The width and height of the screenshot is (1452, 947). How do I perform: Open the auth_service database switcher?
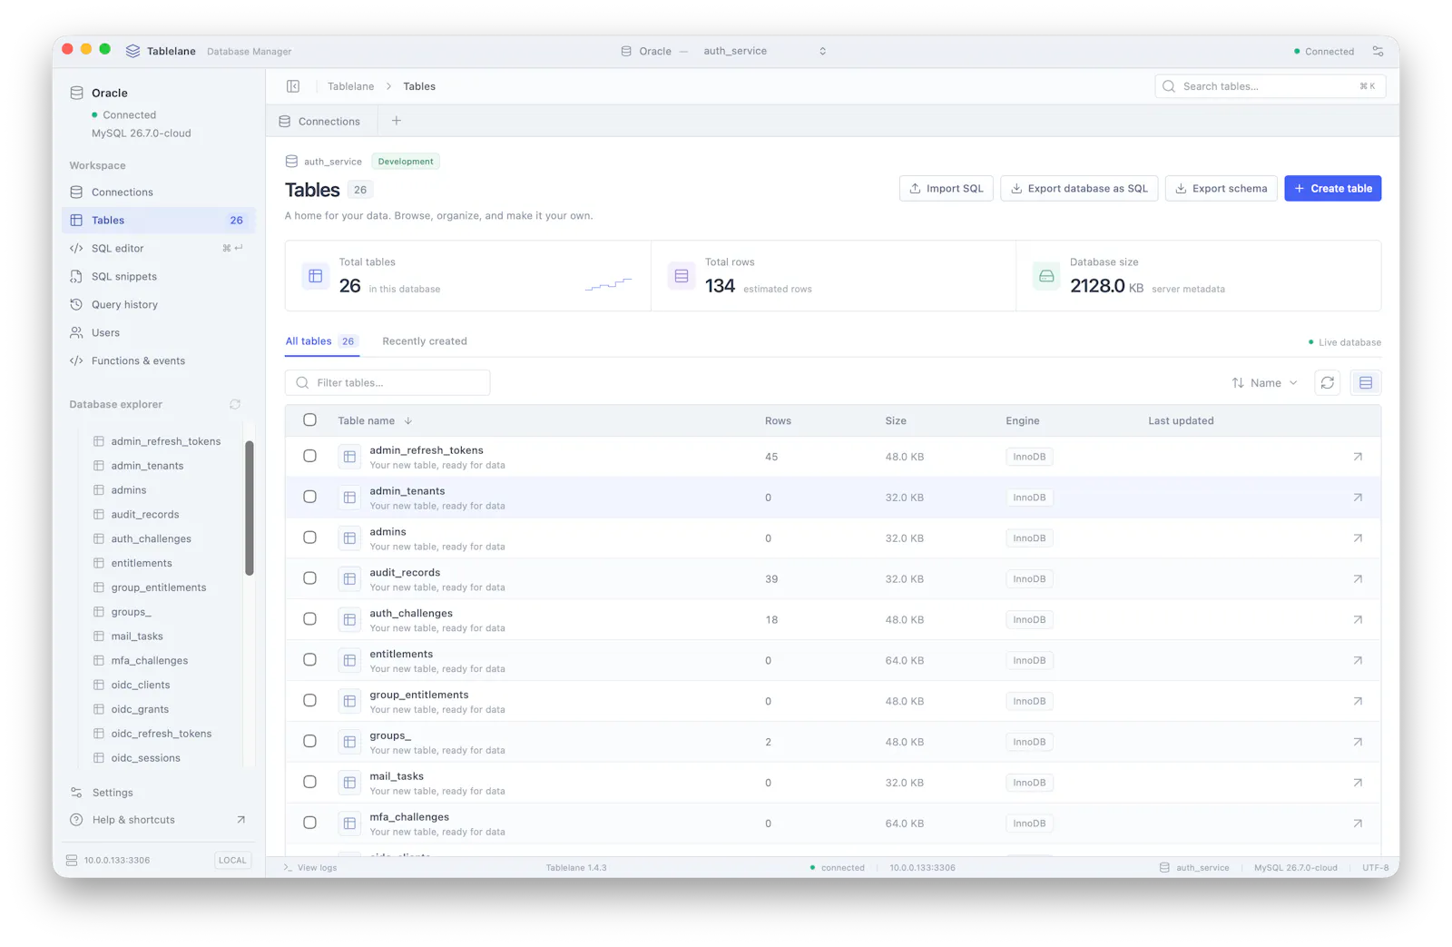coord(764,52)
